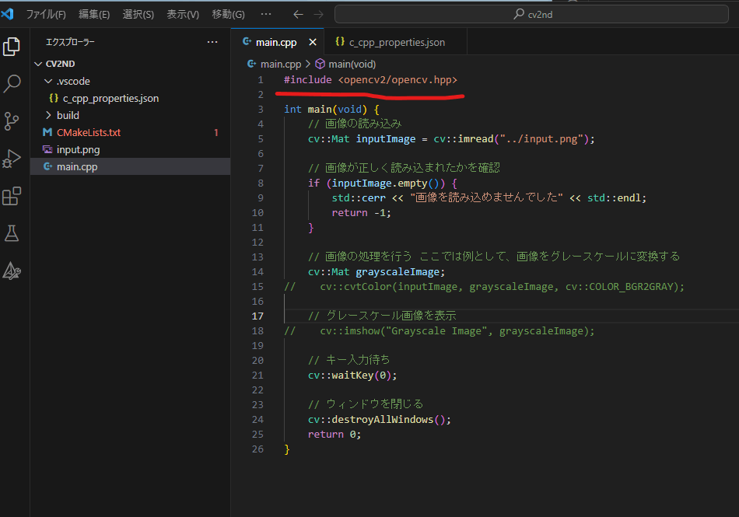Image resolution: width=739 pixels, height=517 pixels.
Task: Click the #include opencv2 line
Action: 370,79
